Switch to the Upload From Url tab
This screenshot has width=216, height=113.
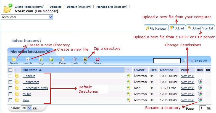click(200, 28)
